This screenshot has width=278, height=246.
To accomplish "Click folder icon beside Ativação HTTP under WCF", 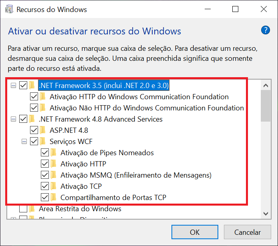I will click(54, 164).
